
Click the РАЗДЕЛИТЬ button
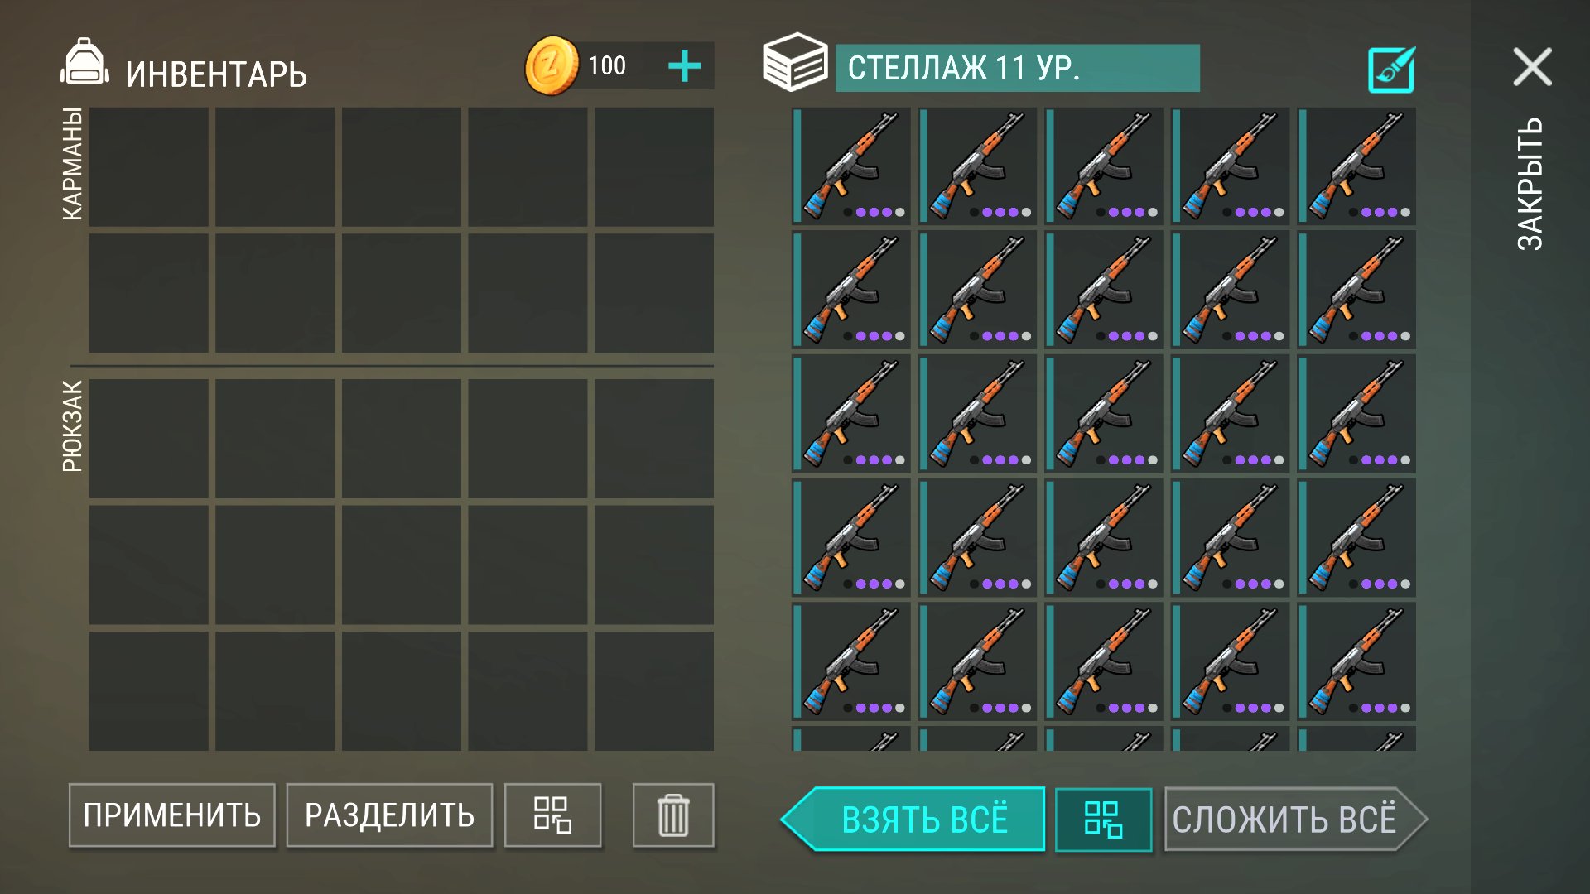point(389,815)
